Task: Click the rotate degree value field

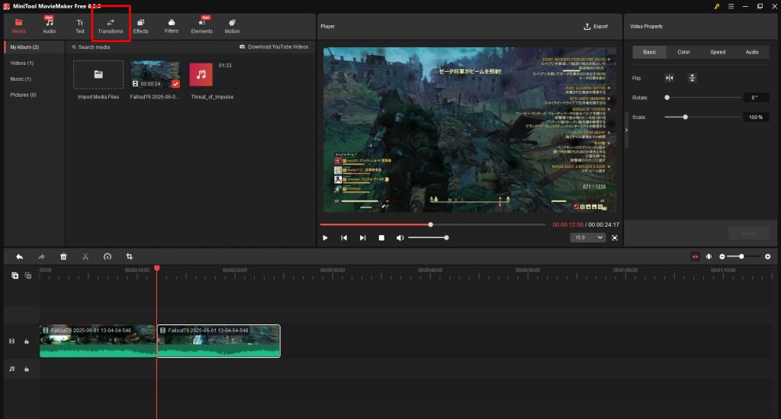Action: pyautogui.click(x=755, y=98)
